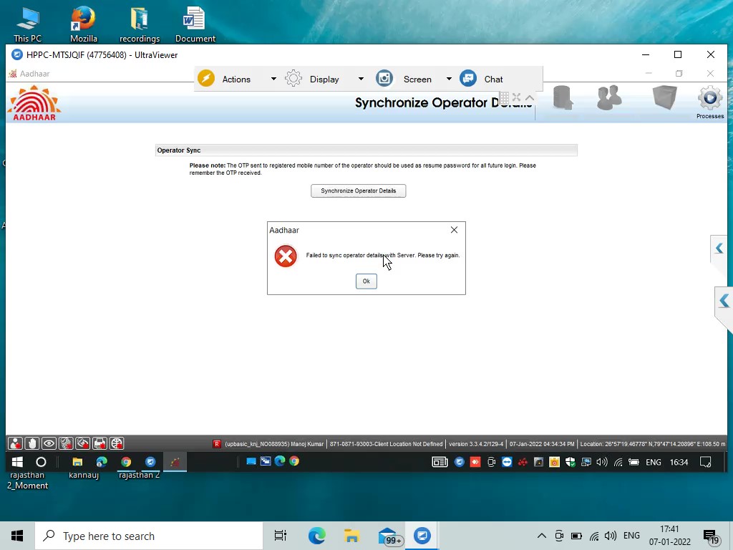Screen dimensions: 733x550
Task: Click the version 3.3.4.2/129-4 status text
Action: point(476,444)
